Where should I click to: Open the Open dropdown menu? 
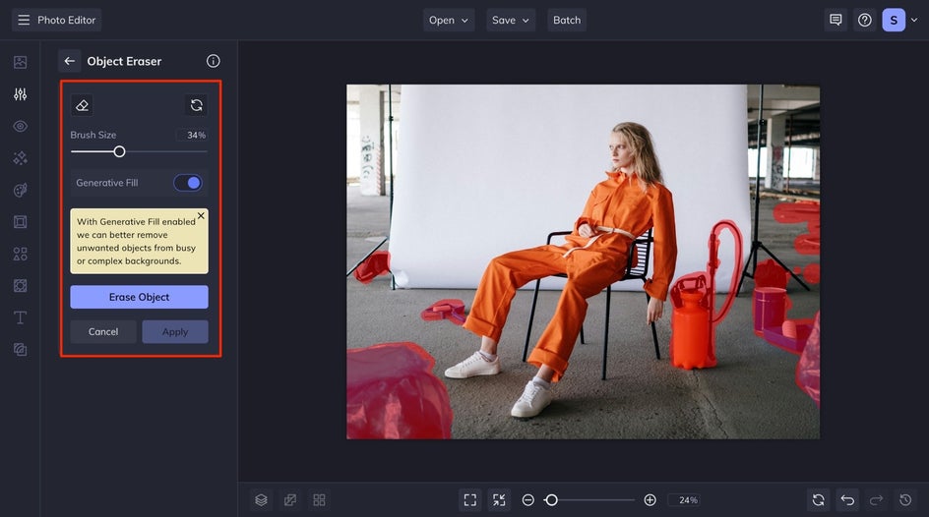[449, 20]
